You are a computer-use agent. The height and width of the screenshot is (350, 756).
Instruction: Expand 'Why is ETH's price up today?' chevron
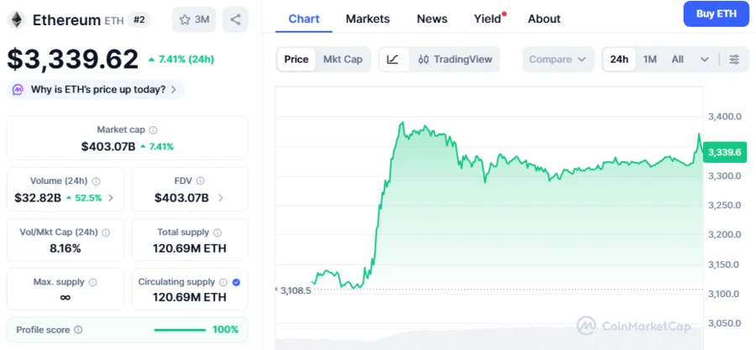pyautogui.click(x=174, y=90)
